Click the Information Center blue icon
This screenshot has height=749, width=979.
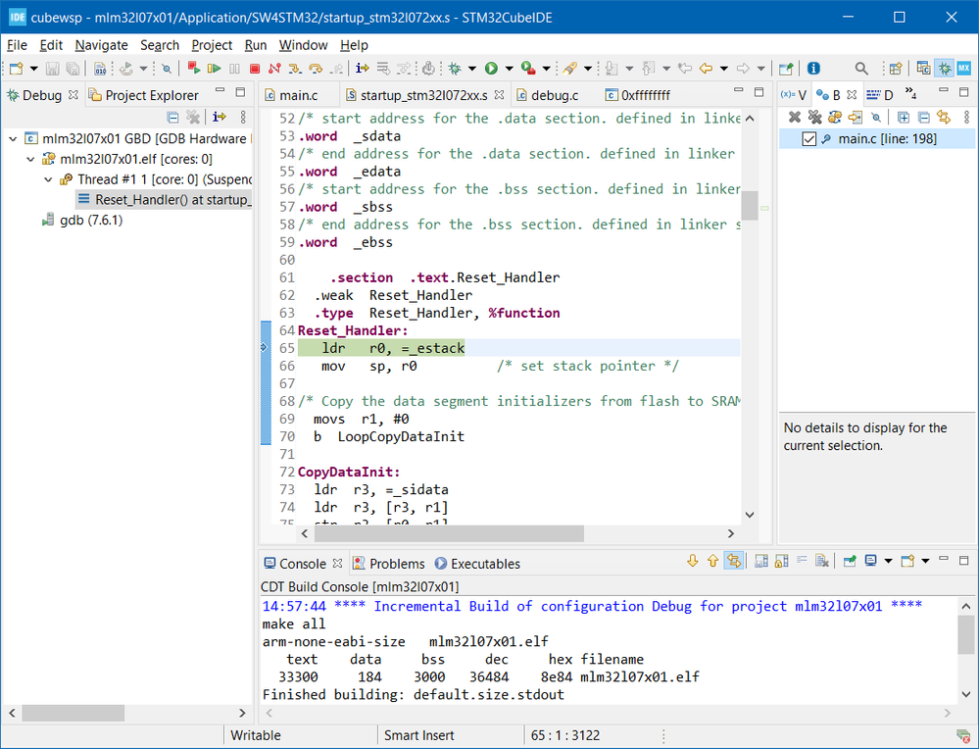pyautogui.click(x=813, y=68)
